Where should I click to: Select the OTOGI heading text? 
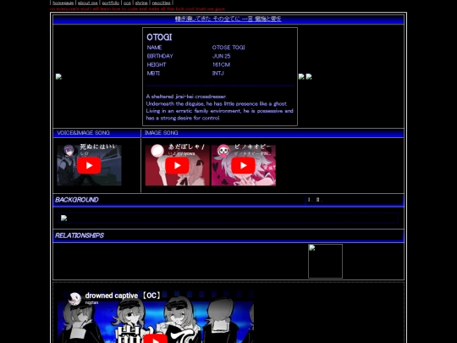159,37
